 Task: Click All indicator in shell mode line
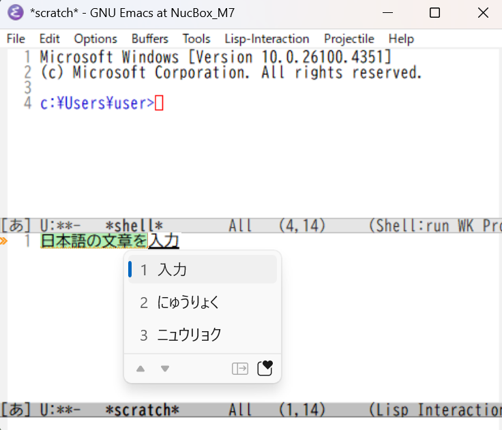241,226
